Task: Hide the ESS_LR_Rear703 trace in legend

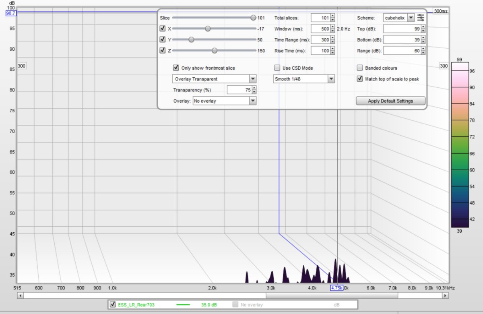Action: [x=113, y=305]
